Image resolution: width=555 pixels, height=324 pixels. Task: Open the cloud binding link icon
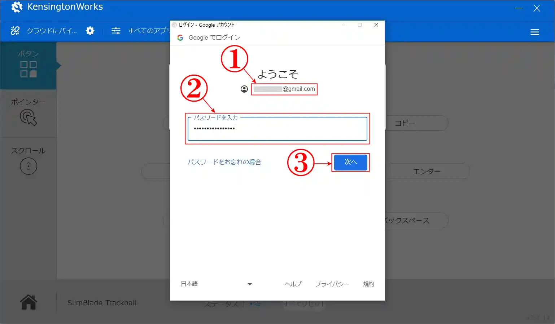[x=15, y=31]
